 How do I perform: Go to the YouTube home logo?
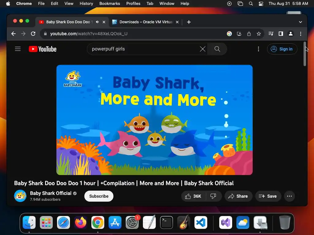[43, 49]
